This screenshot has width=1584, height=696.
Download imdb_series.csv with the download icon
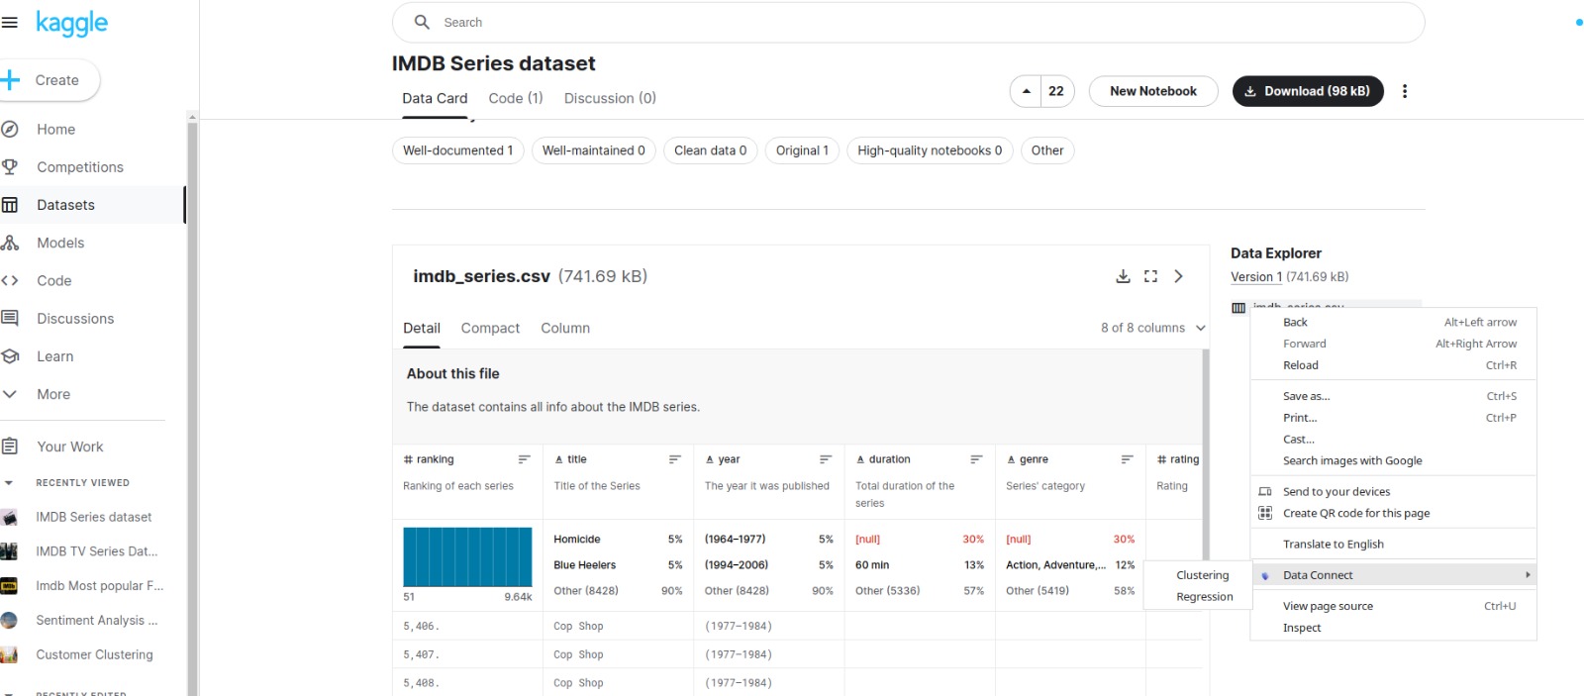coord(1123,276)
